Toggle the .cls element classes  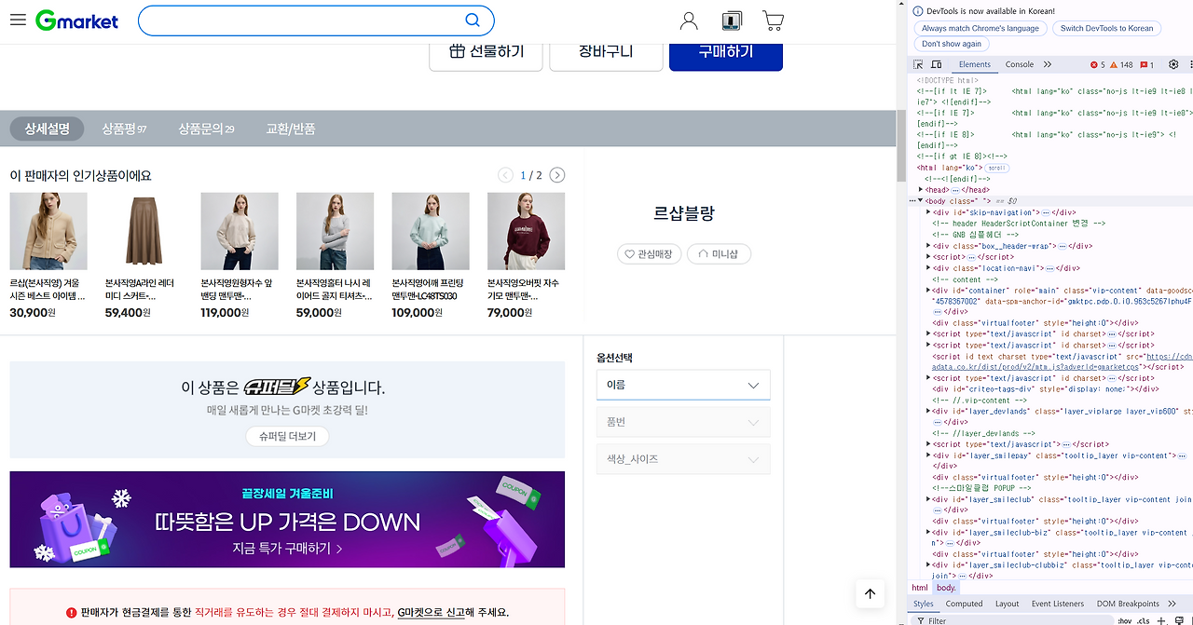pos(1143,620)
